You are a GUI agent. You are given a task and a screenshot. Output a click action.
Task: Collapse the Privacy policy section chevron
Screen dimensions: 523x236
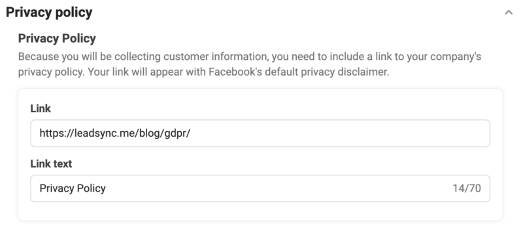[509, 12]
